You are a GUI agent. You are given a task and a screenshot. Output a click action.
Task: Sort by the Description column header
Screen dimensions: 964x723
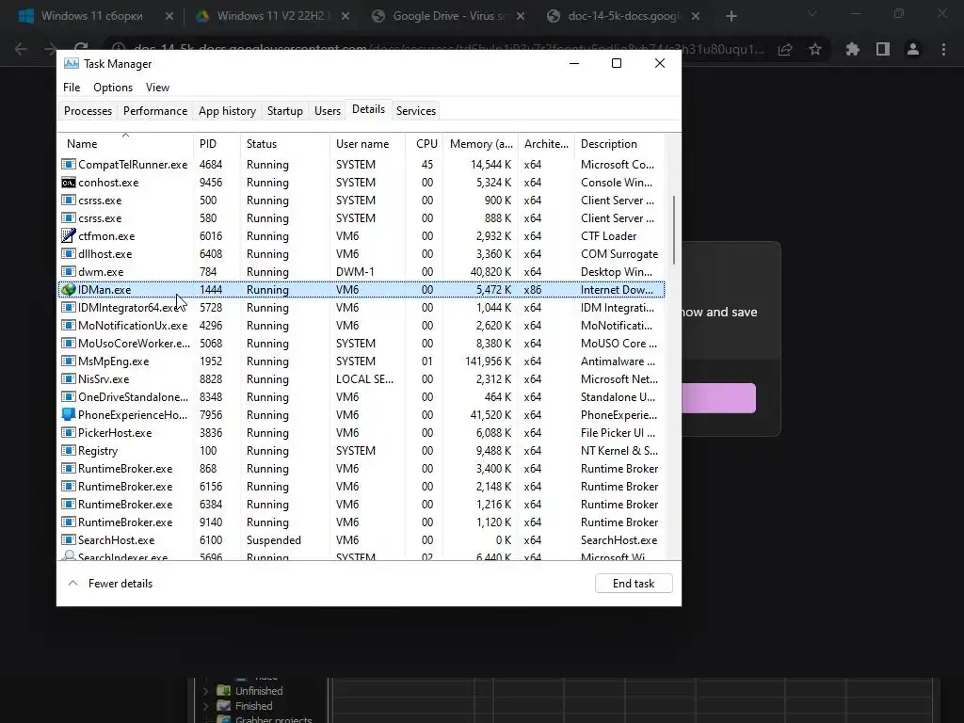coord(619,144)
